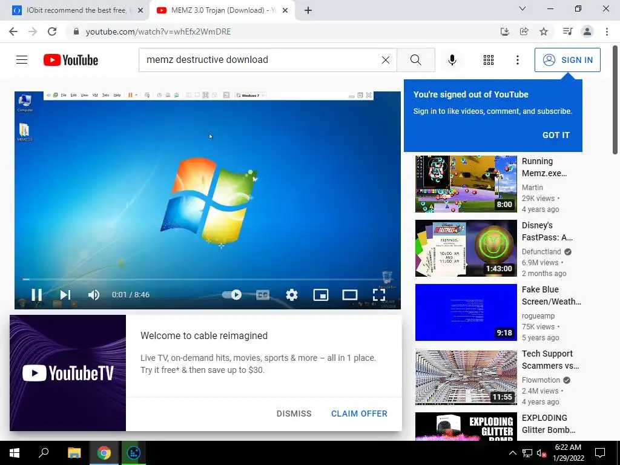The width and height of the screenshot is (620, 465).
Task: Enable miniplayer mode
Action: (x=321, y=295)
